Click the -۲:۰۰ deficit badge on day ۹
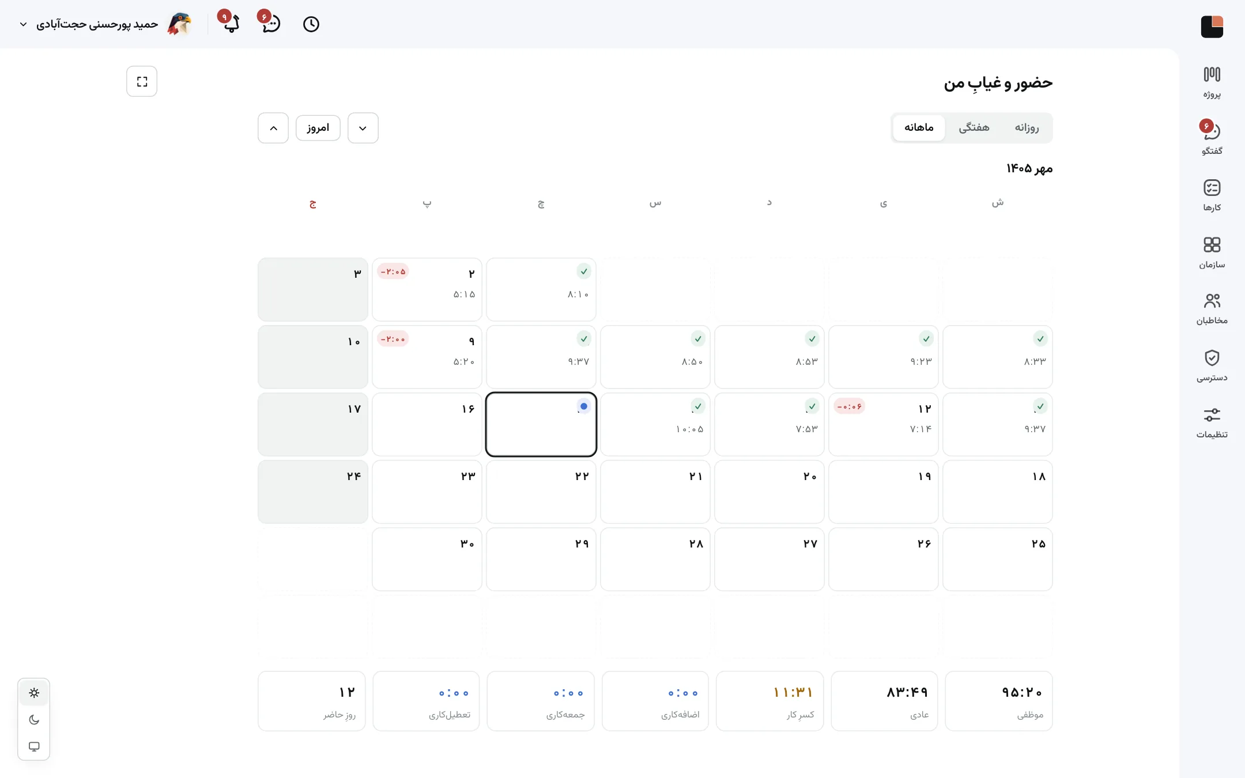The width and height of the screenshot is (1245, 778). [x=393, y=339]
